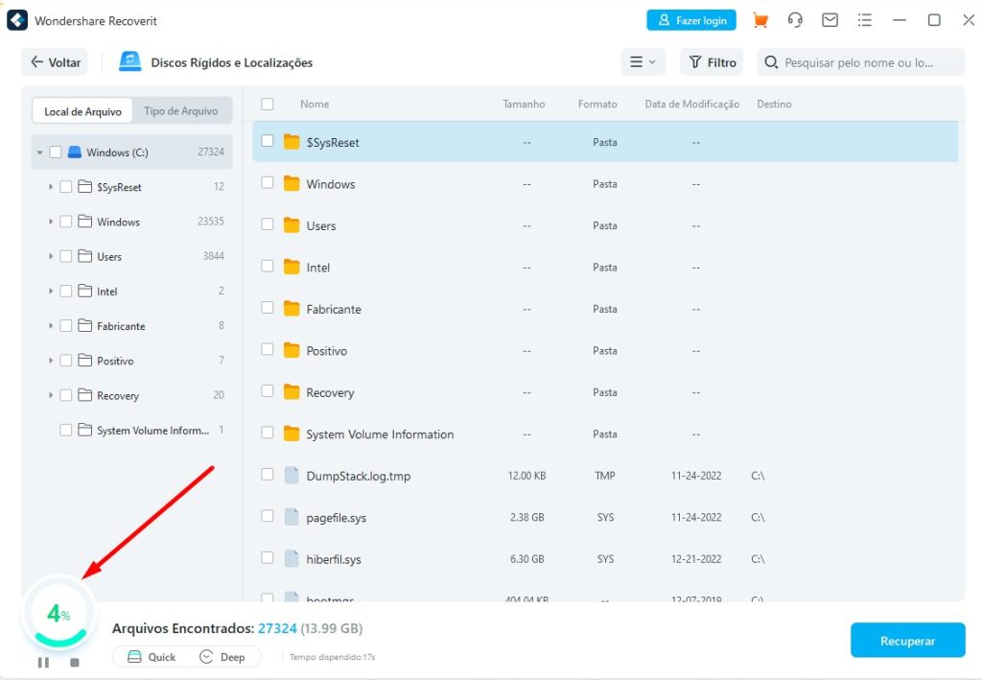Image resolution: width=982 pixels, height=680 pixels.
Task: Stop the scan
Action: coord(75,662)
